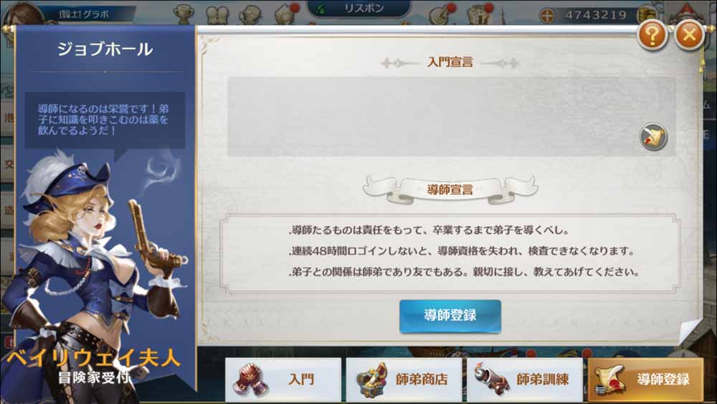Open the help question mark icon
717x404 pixels.
coord(652,34)
